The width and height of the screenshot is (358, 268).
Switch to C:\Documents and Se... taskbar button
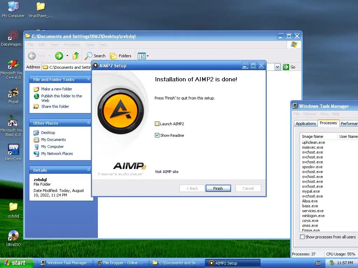coord(177,263)
